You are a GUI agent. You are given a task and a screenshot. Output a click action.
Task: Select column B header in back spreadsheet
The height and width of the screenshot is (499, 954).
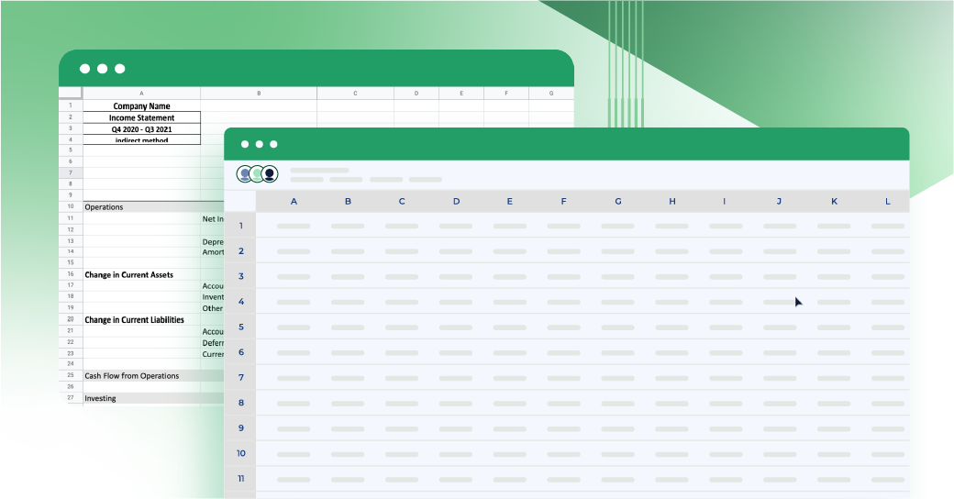[x=259, y=94]
